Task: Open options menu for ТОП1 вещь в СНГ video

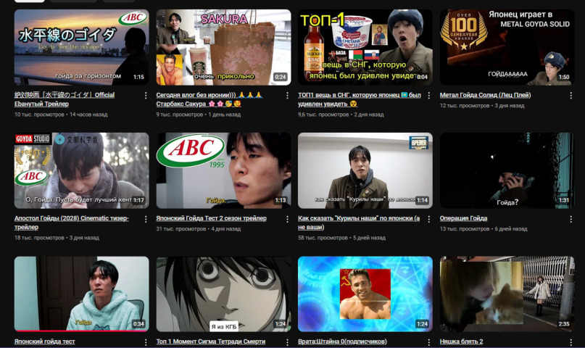Action: pos(429,96)
